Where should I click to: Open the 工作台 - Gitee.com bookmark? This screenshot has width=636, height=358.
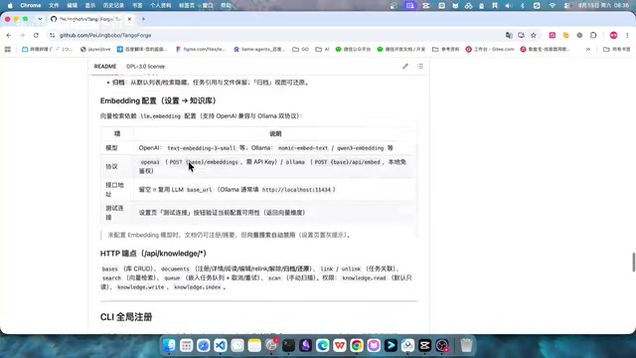490,49
